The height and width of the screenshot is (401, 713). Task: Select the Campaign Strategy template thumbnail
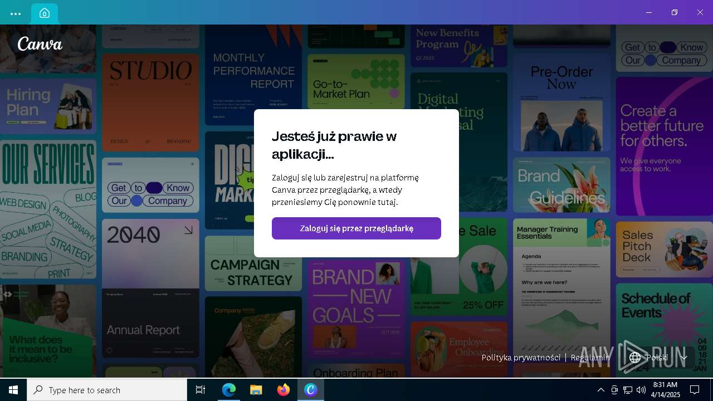[253, 263]
